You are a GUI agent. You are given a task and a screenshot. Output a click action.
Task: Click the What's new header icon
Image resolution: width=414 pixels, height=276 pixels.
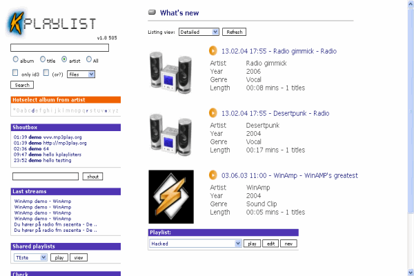tap(152, 12)
